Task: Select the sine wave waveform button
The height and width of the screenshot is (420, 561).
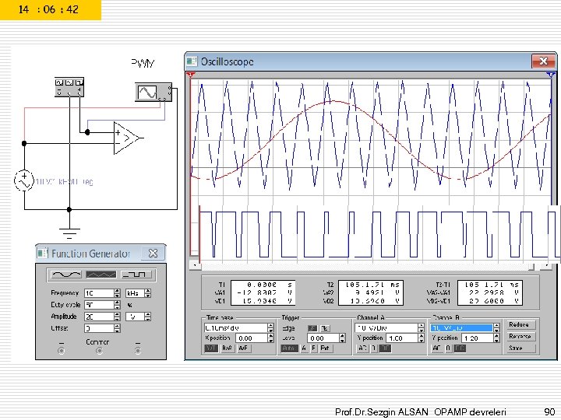Action: tap(65, 275)
